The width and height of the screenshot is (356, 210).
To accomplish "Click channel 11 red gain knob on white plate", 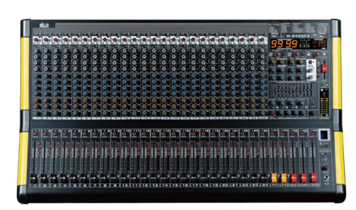I will point(135,40).
